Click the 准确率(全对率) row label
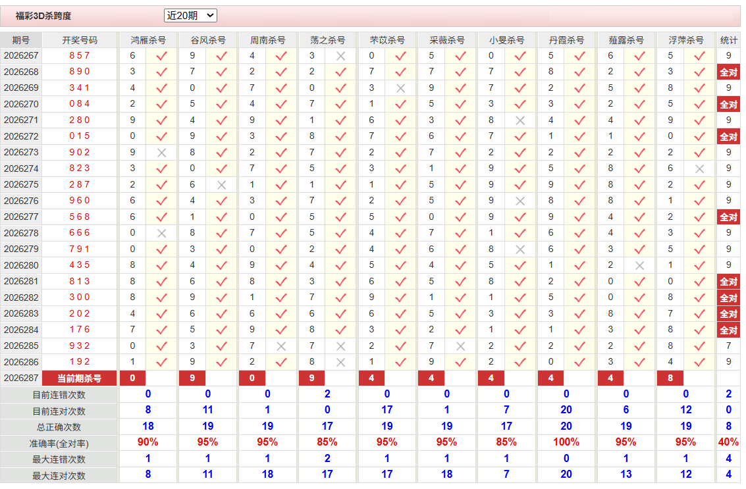Viewport: 746px width, 489px height. (x=59, y=444)
